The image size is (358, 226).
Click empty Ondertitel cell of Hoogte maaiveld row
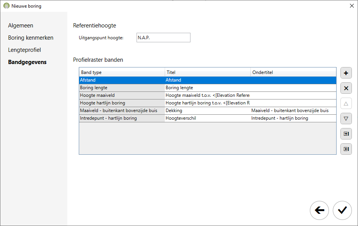click(x=293, y=95)
